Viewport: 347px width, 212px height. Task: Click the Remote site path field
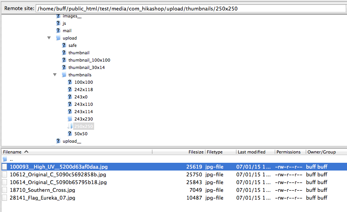(x=191, y=9)
